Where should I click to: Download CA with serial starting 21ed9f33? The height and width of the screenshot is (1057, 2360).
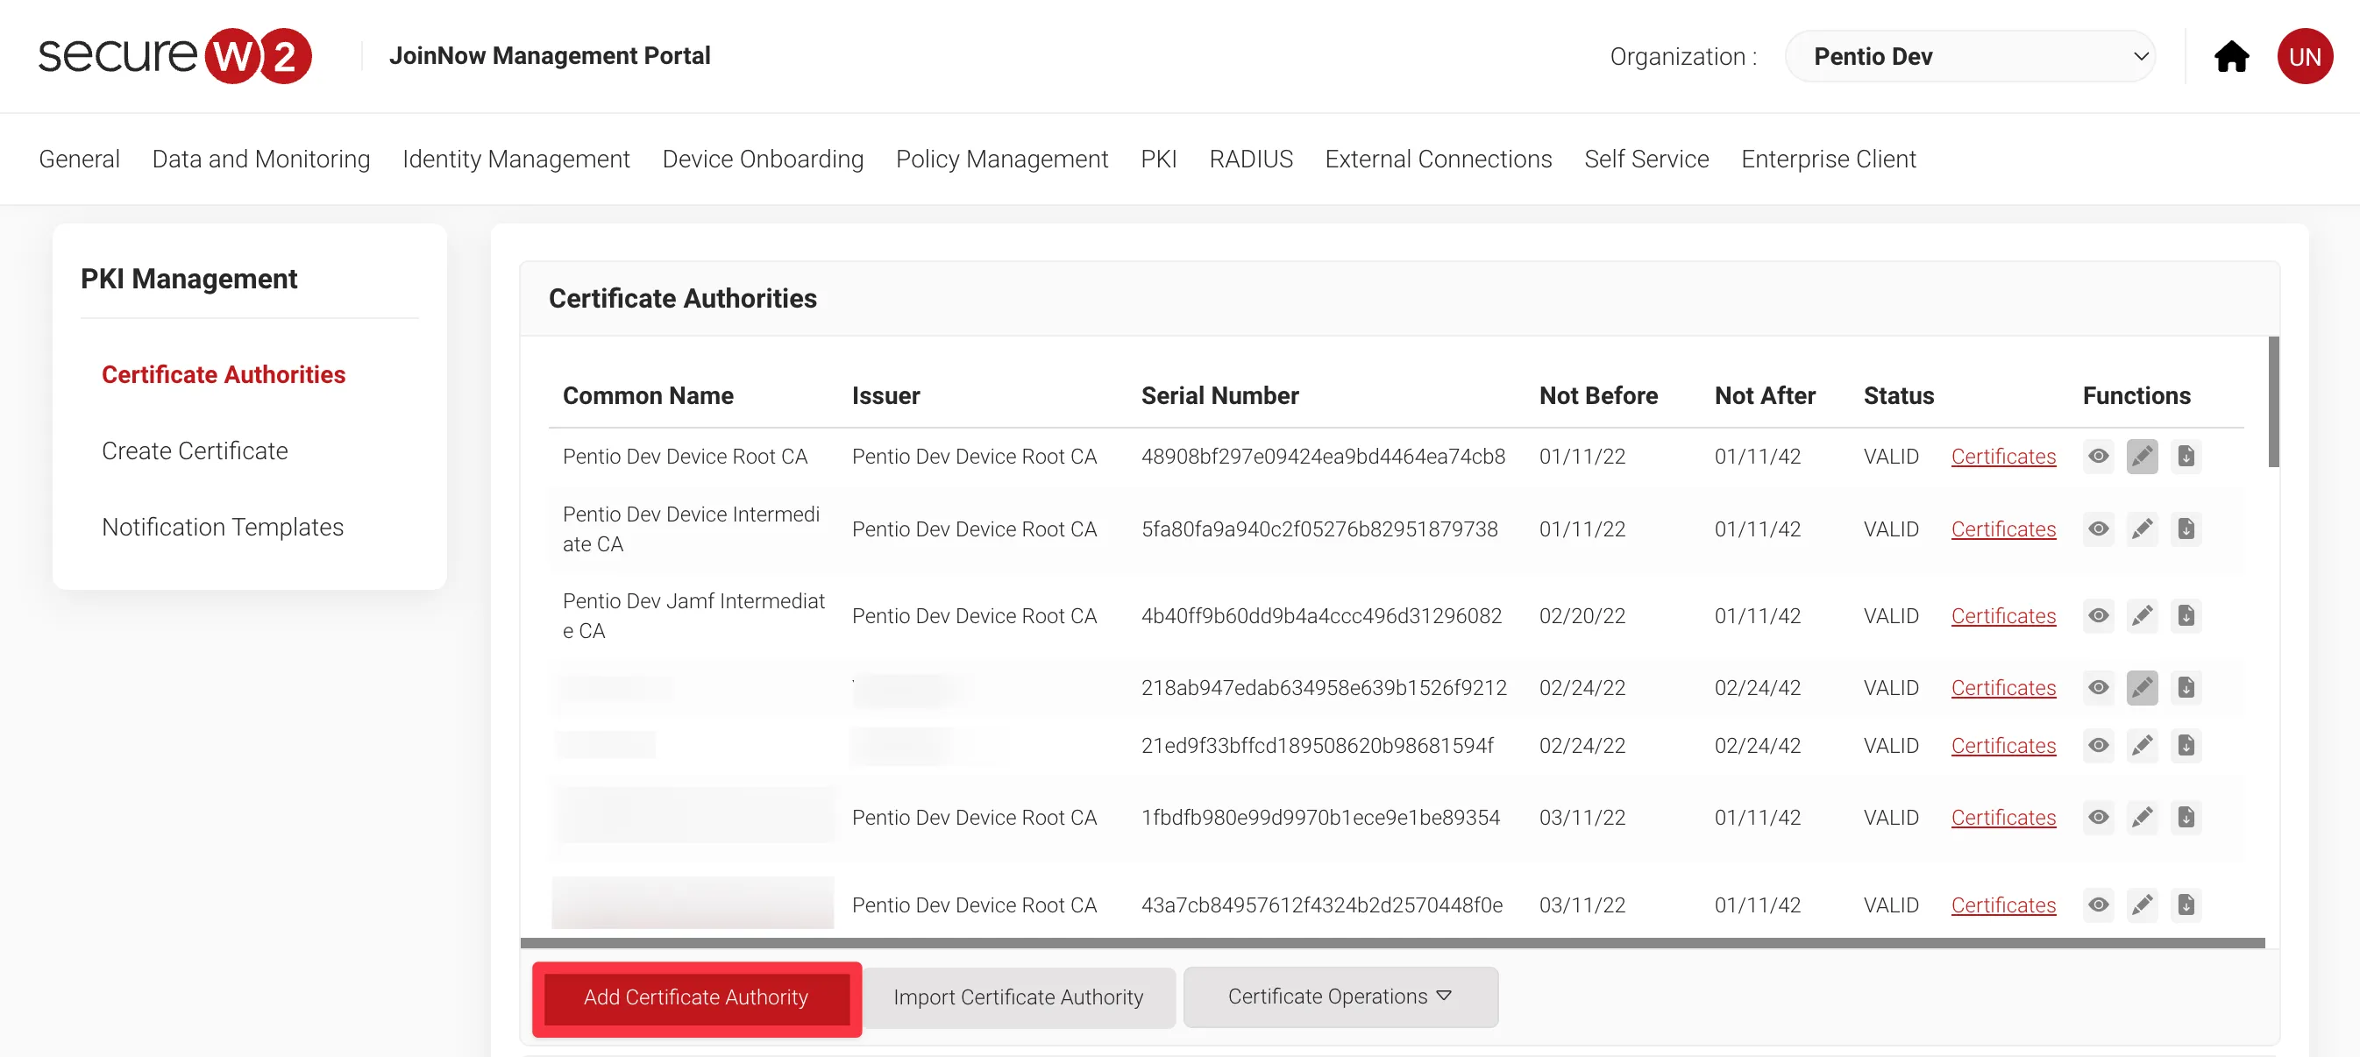[x=2186, y=746]
